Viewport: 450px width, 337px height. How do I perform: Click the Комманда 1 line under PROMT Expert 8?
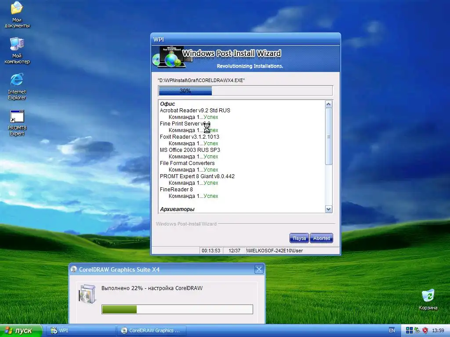pyautogui.click(x=193, y=183)
